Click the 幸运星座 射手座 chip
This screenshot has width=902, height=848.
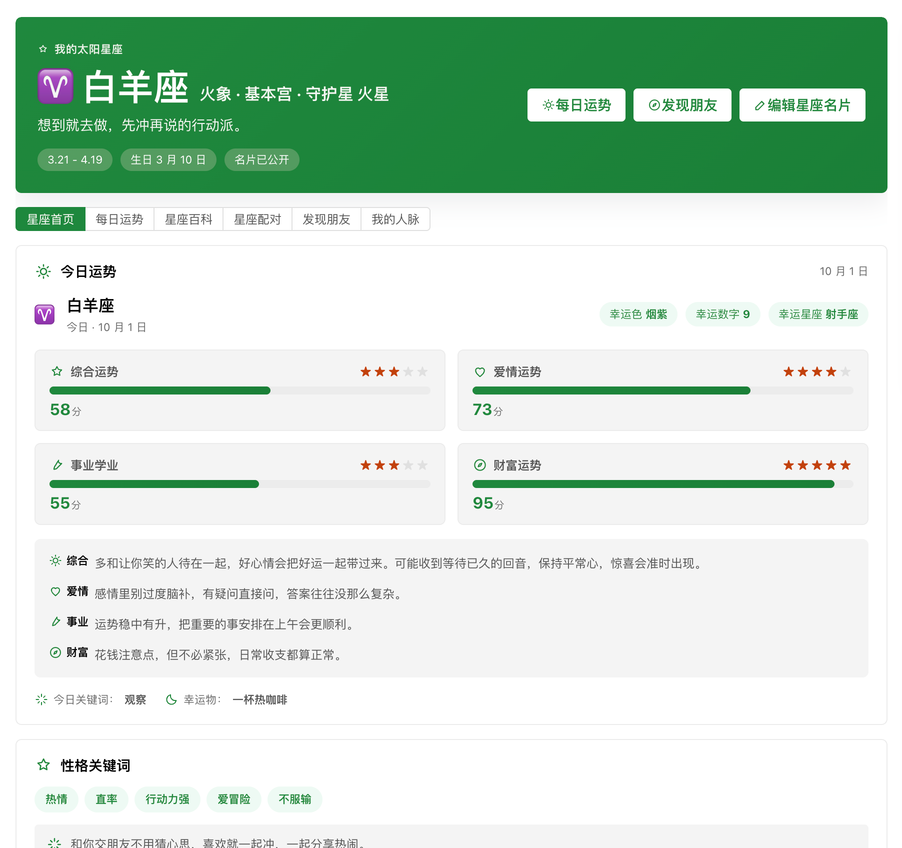(x=818, y=314)
